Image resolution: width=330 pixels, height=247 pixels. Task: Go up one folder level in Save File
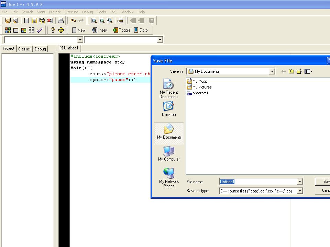pyautogui.click(x=291, y=72)
